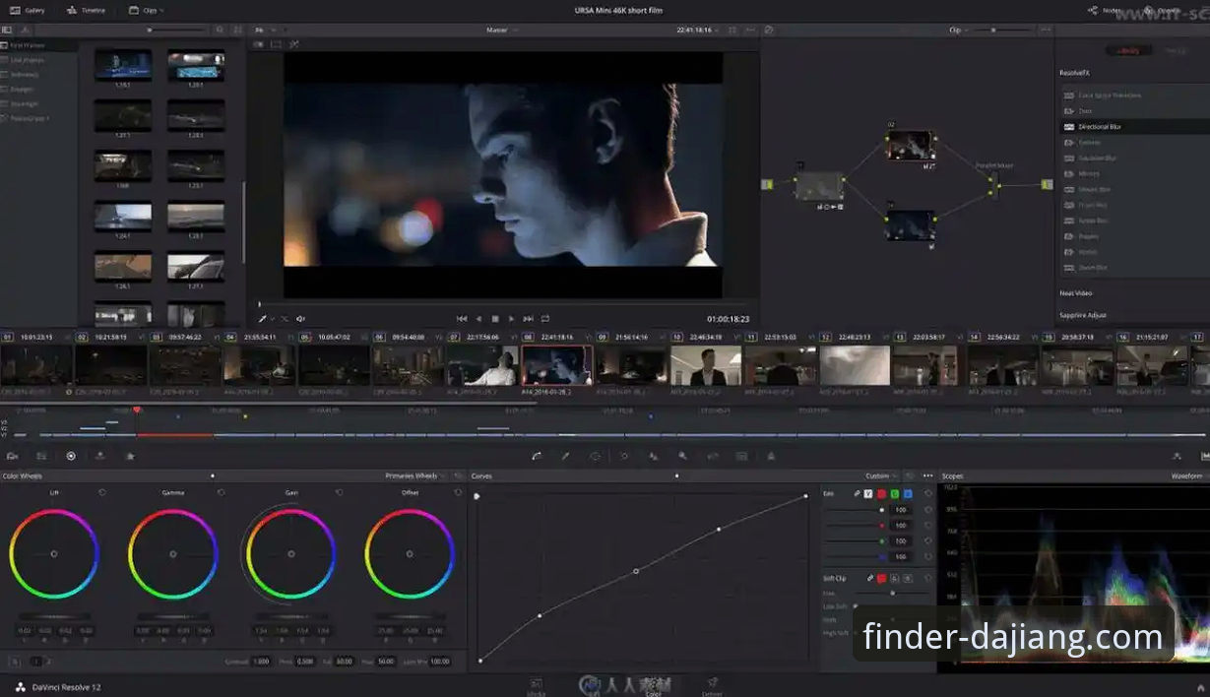This screenshot has width=1210, height=697.
Task: Open the curves Custom dropdown
Action: click(x=880, y=475)
